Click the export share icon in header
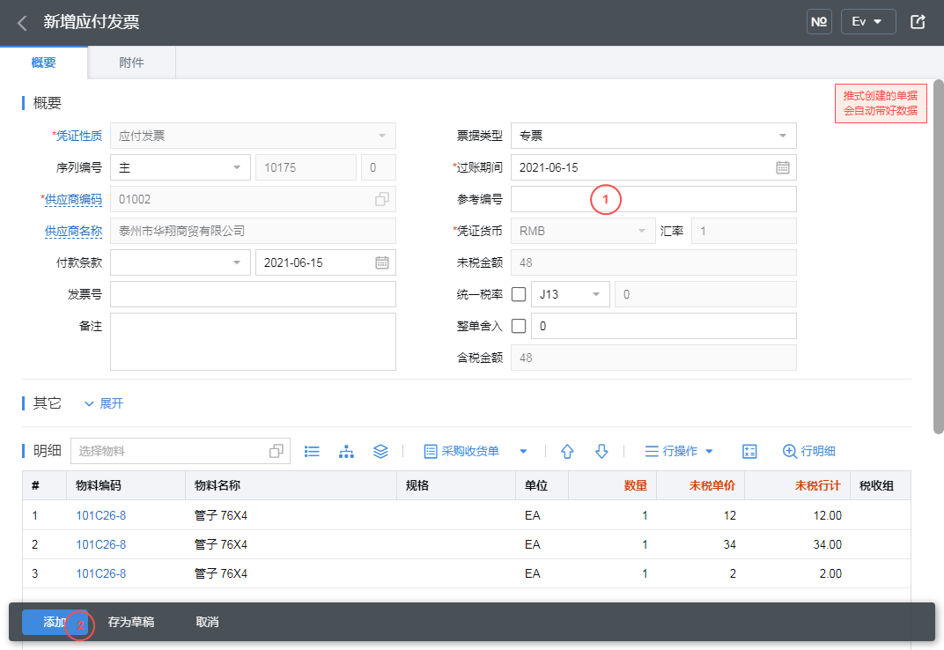This screenshot has width=944, height=650. (x=918, y=22)
